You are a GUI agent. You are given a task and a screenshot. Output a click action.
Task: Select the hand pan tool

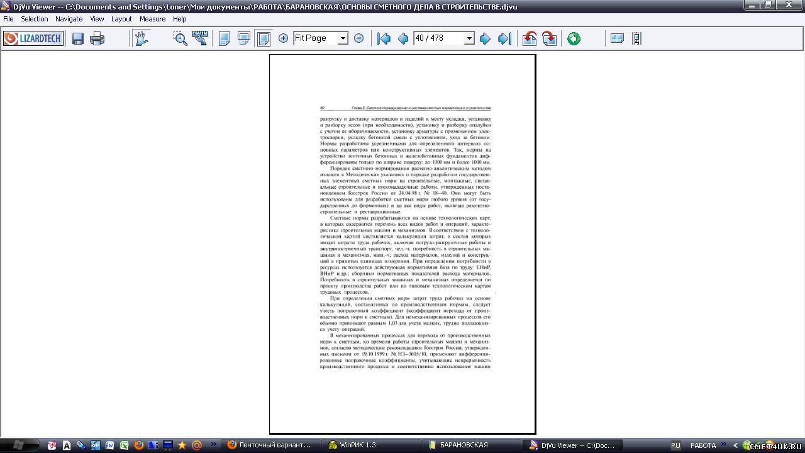click(x=142, y=38)
